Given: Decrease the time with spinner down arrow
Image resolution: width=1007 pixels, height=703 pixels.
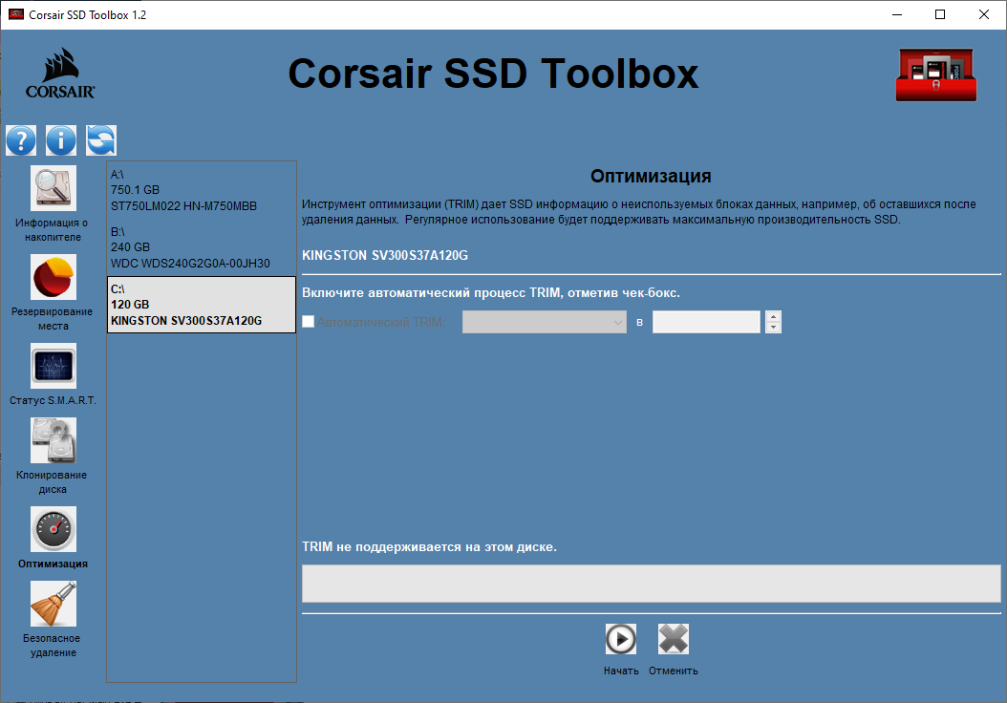Looking at the screenshot, I should point(773,328).
